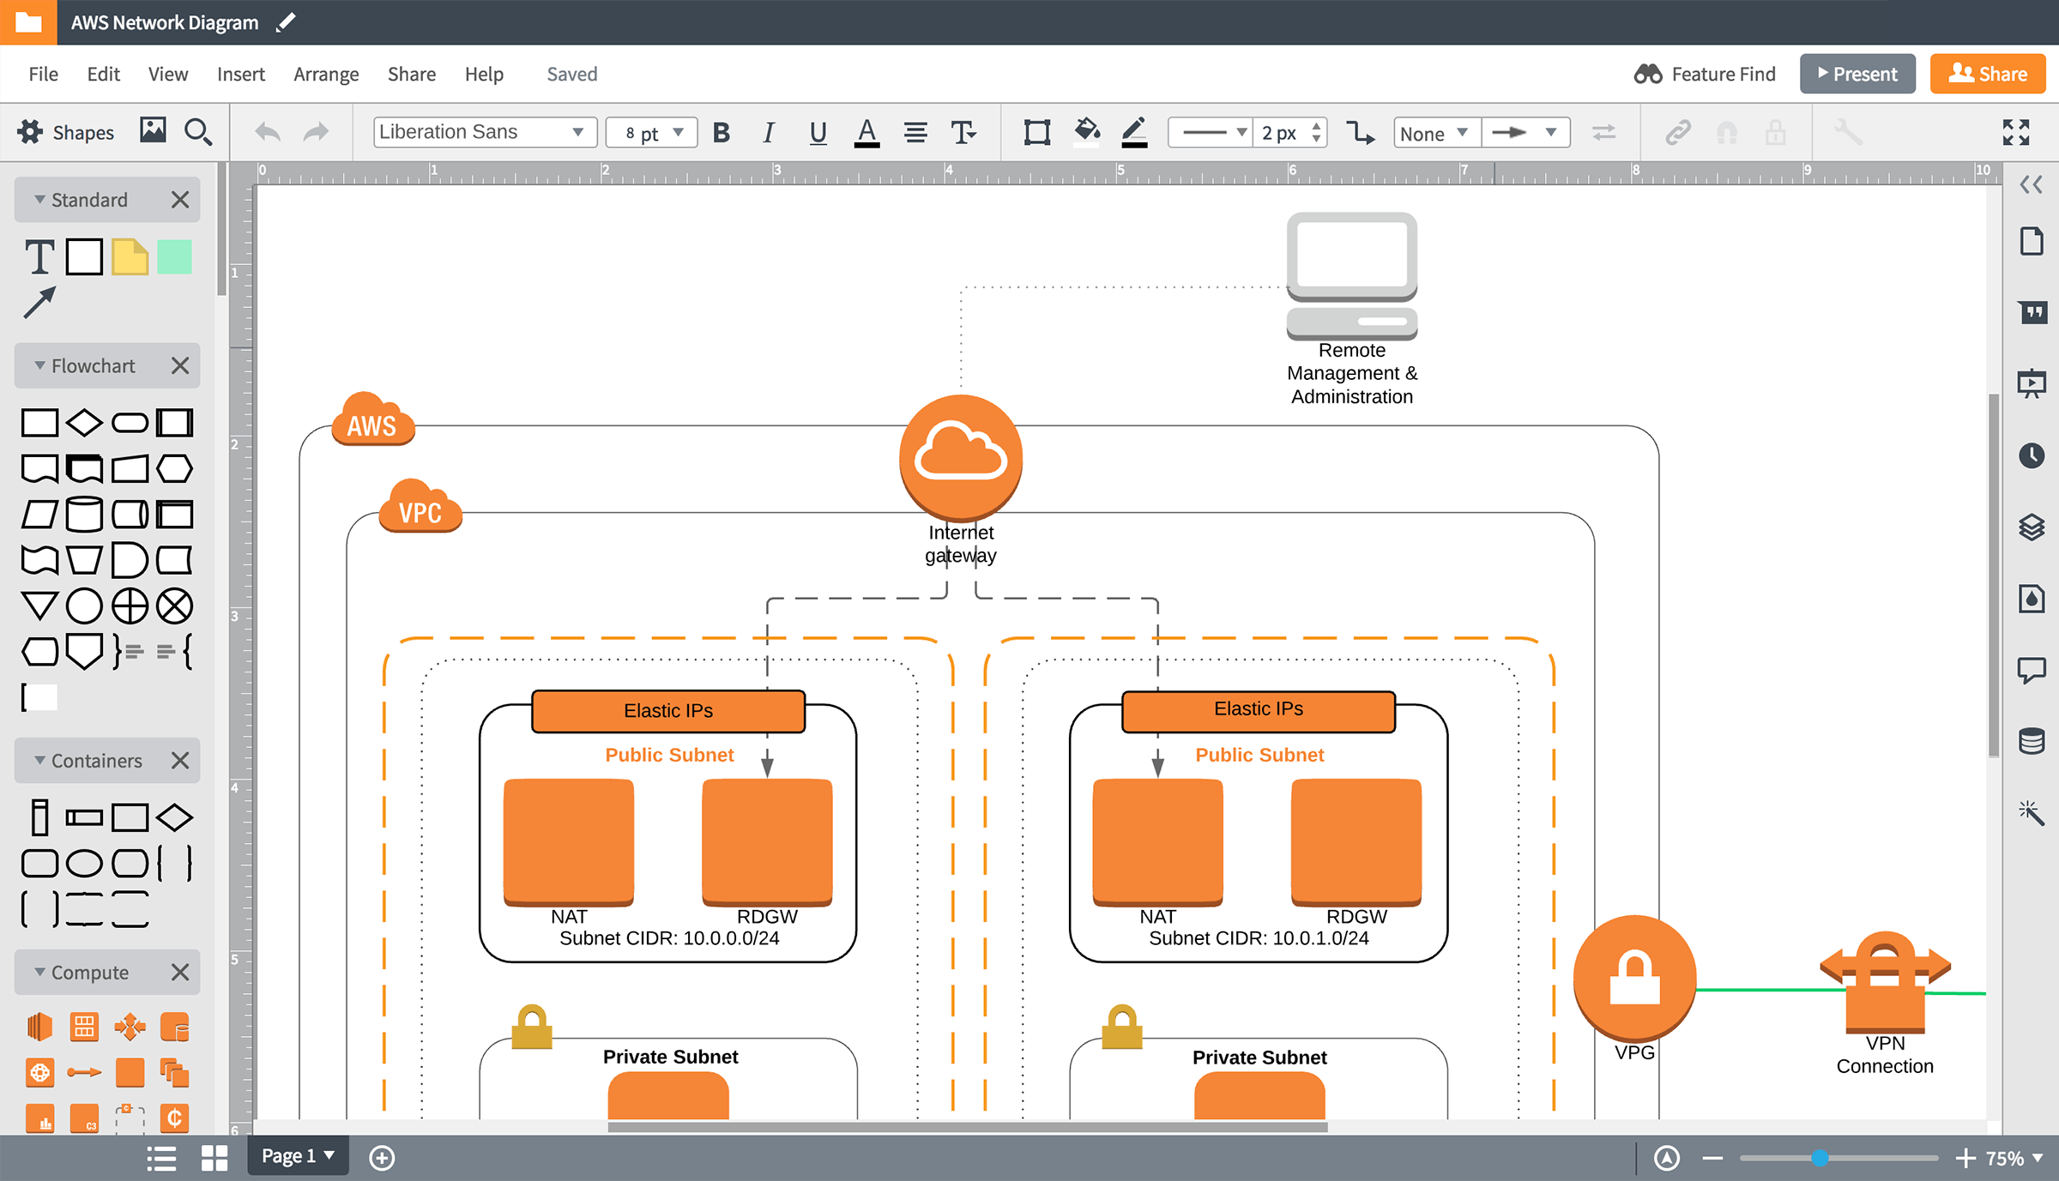Open the line color pencil
This screenshot has width=2059, height=1181.
pyautogui.click(x=1134, y=132)
